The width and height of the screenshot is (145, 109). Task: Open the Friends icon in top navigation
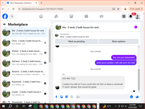pyautogui.click(x=56, y=16)
